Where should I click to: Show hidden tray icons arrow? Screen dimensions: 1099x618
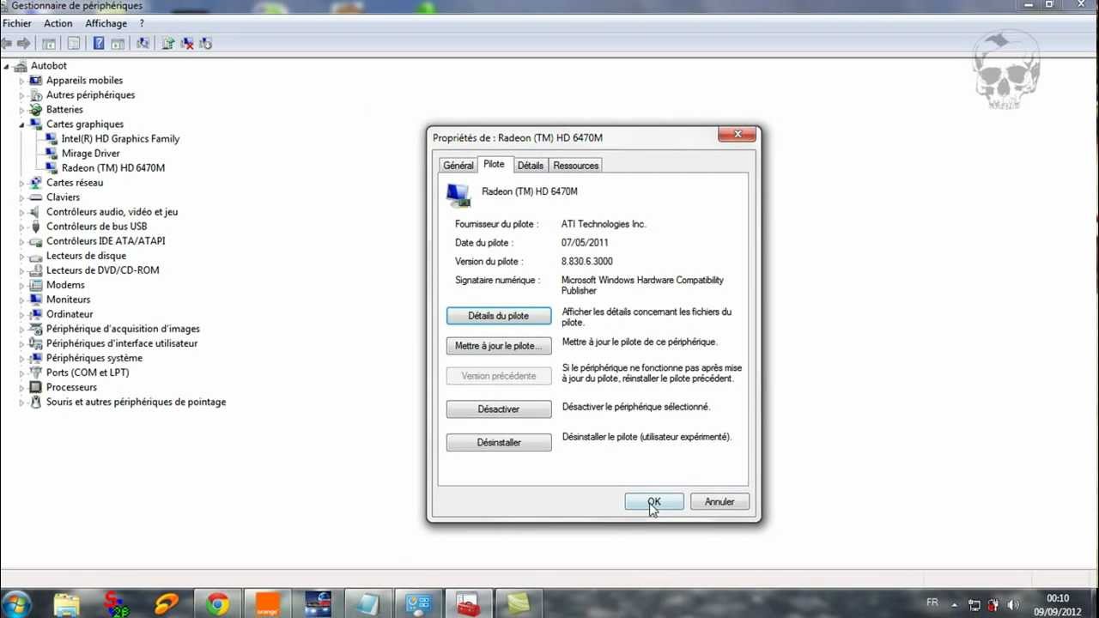pyautogui.click(x=955, y=604)
